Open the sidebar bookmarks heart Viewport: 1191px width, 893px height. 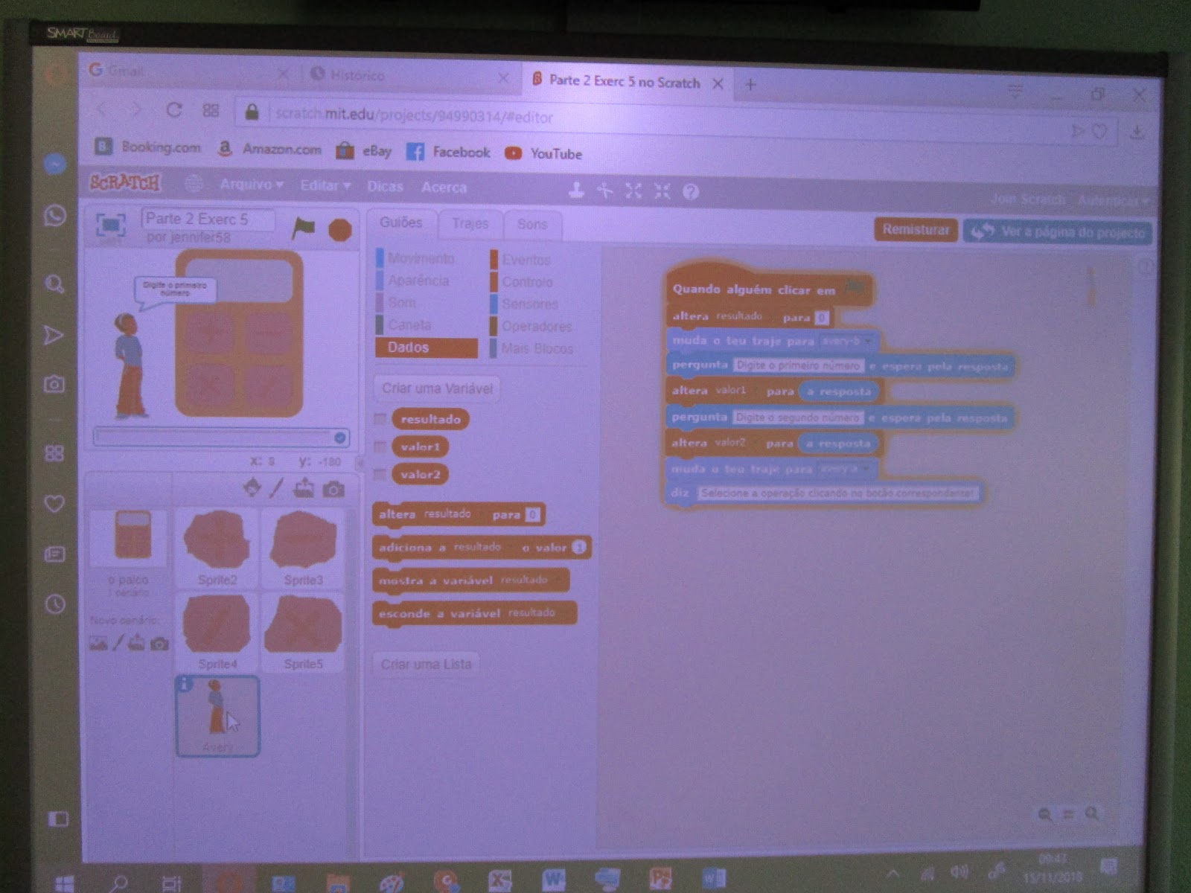click(x=54, y=504)
